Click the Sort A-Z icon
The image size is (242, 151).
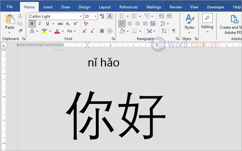pyautogui.click(x=164, y=31)
